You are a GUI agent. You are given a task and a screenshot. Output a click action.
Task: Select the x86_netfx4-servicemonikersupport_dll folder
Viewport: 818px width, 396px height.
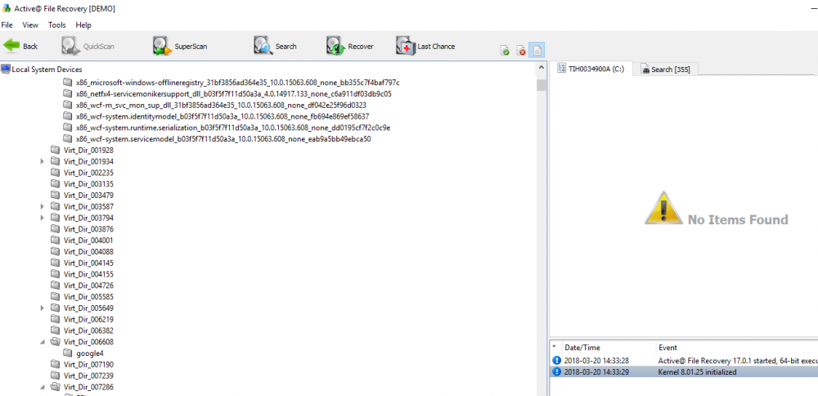pyautogui.click(x=233, y=94)
